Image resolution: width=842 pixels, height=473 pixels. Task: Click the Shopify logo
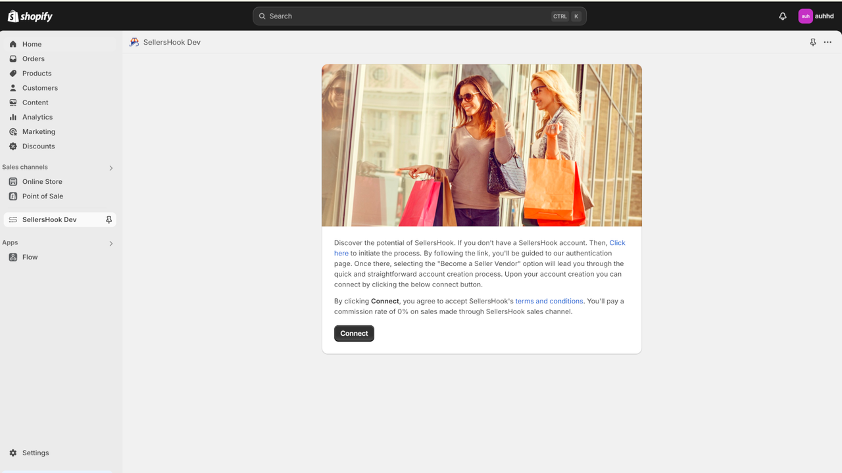(30, 16)
